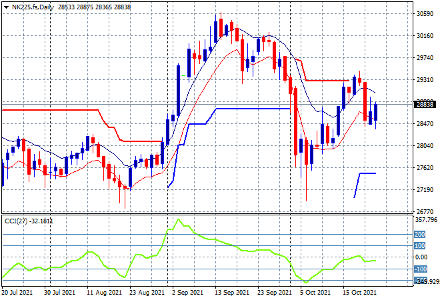This screenshot has height=300, width=440.
Task: Click the 5 Oct 2021 date label
Action: (x=315, y=293)
